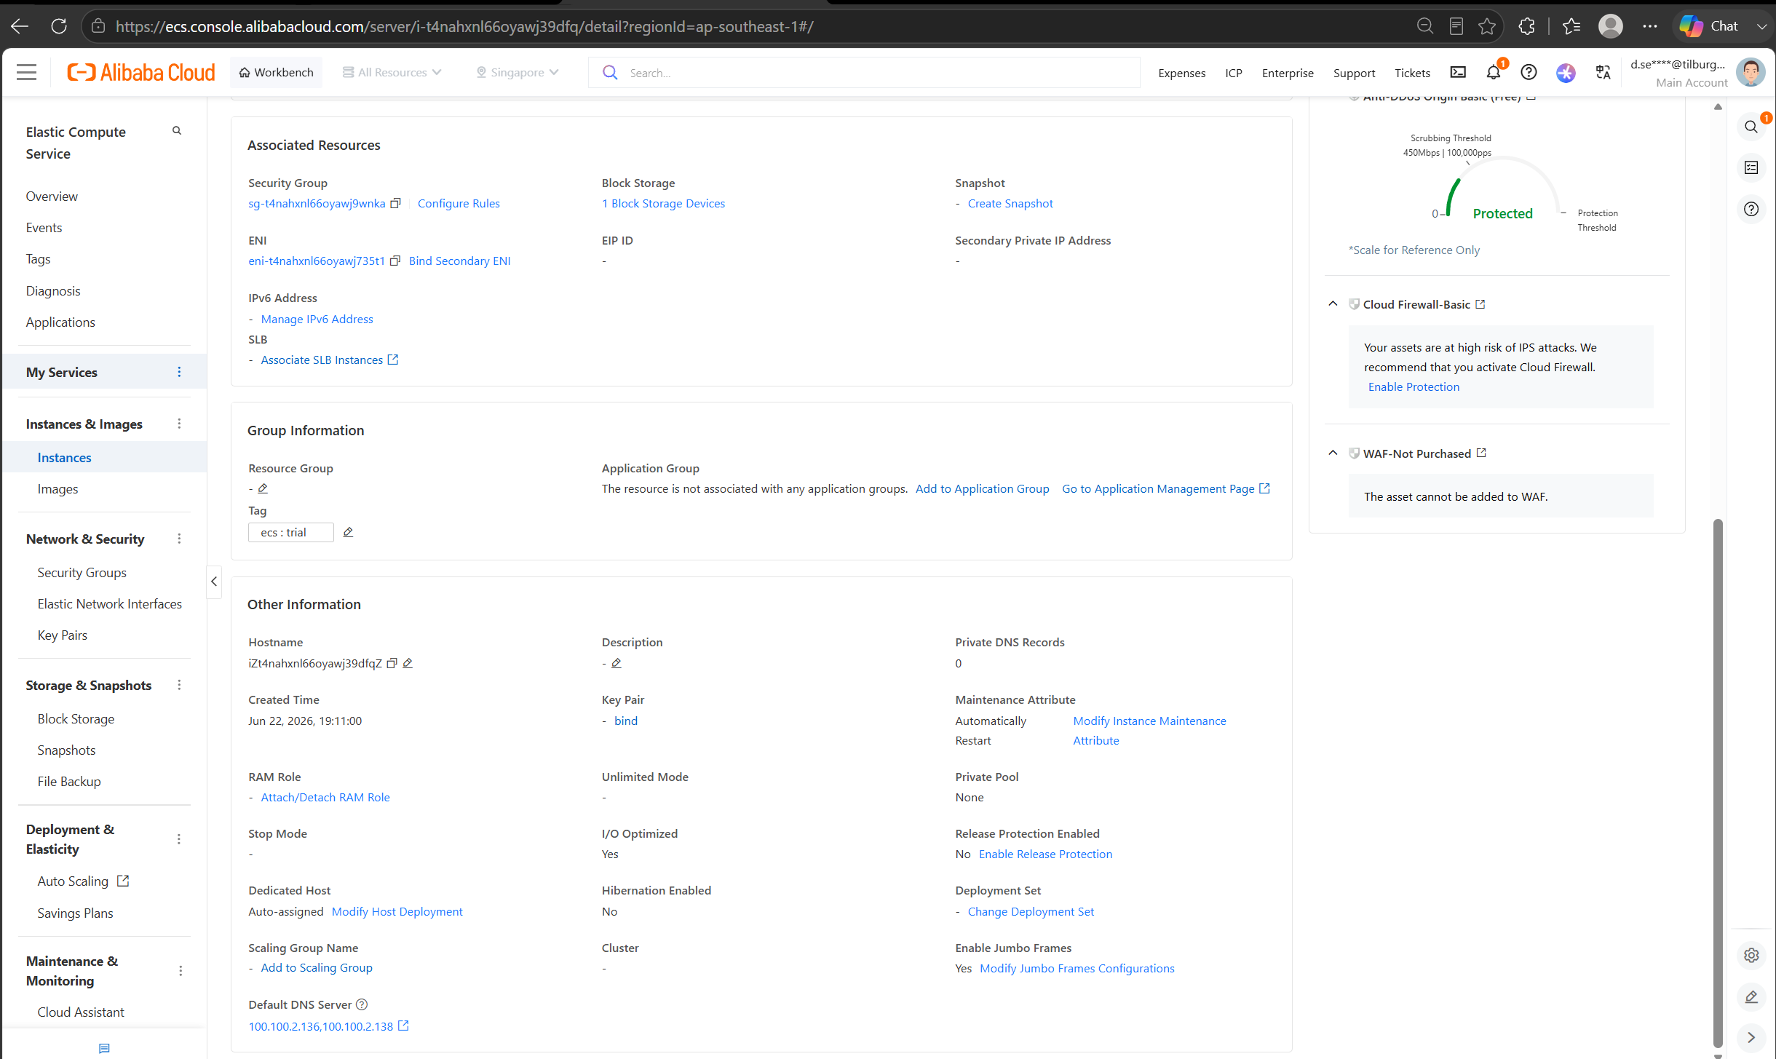This screenshot has height=1059, width=1776.
Task: Open the hamburger navigation menu
Action: (x=27, y=72)
